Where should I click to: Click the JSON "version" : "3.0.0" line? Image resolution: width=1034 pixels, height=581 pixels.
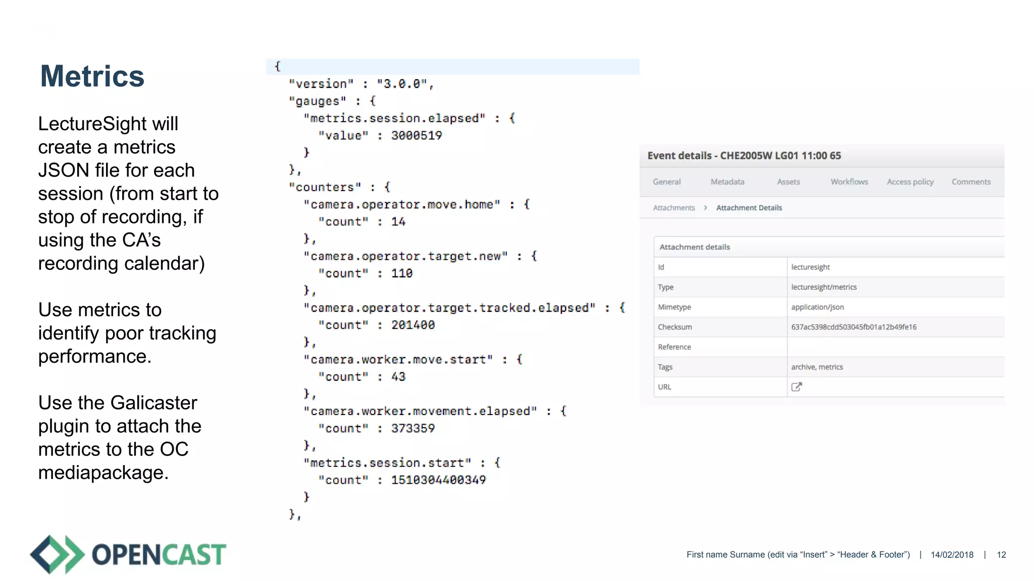pos(361,84)
